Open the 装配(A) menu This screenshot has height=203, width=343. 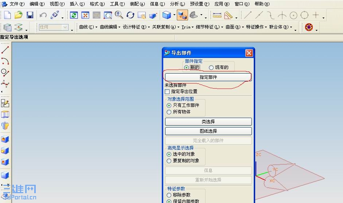point(137,4)
